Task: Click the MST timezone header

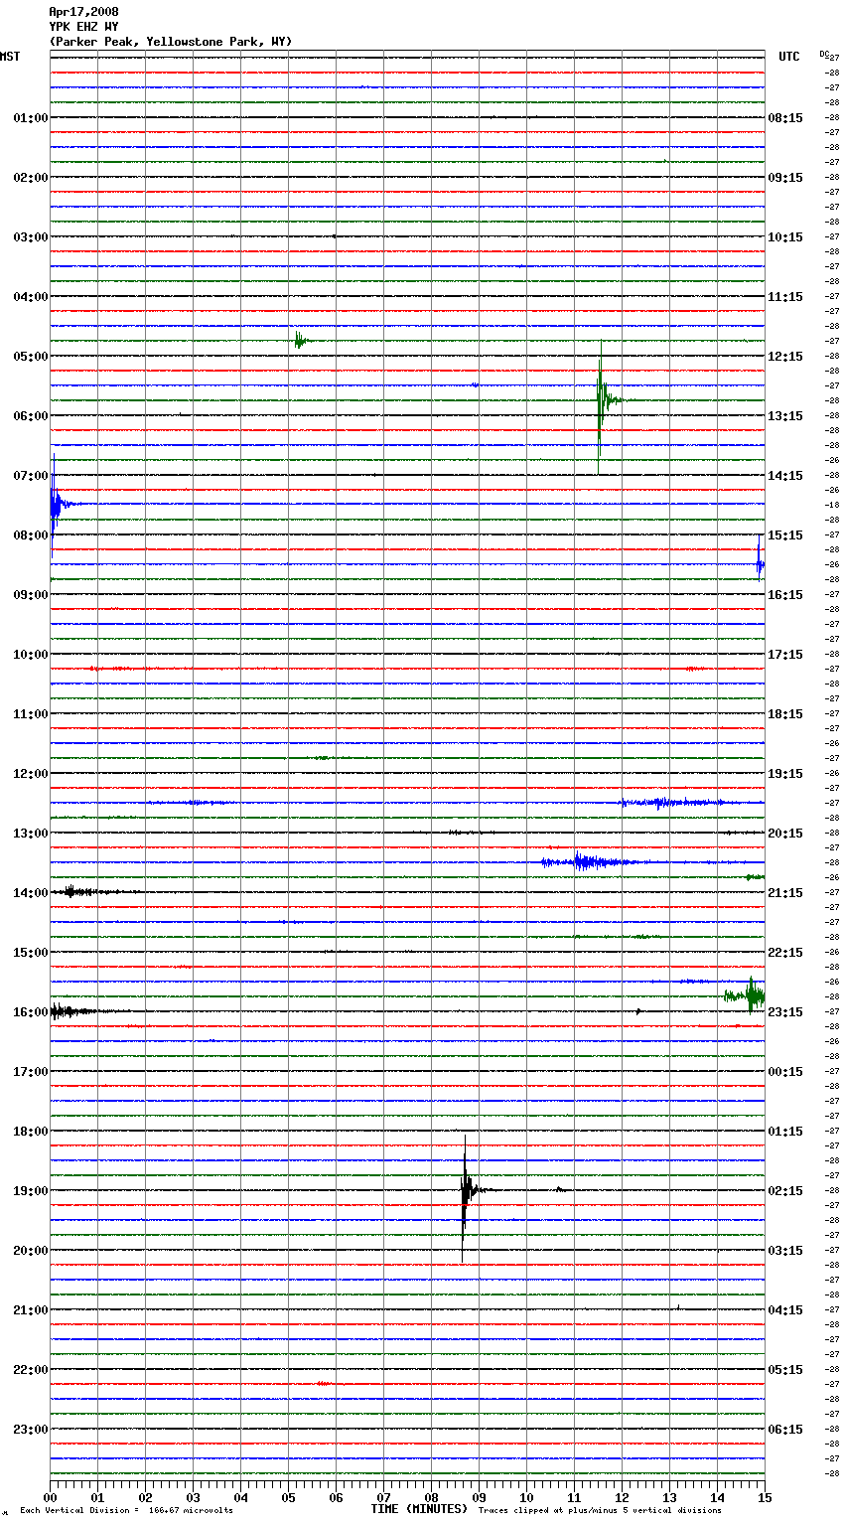Action: (10, 57)
